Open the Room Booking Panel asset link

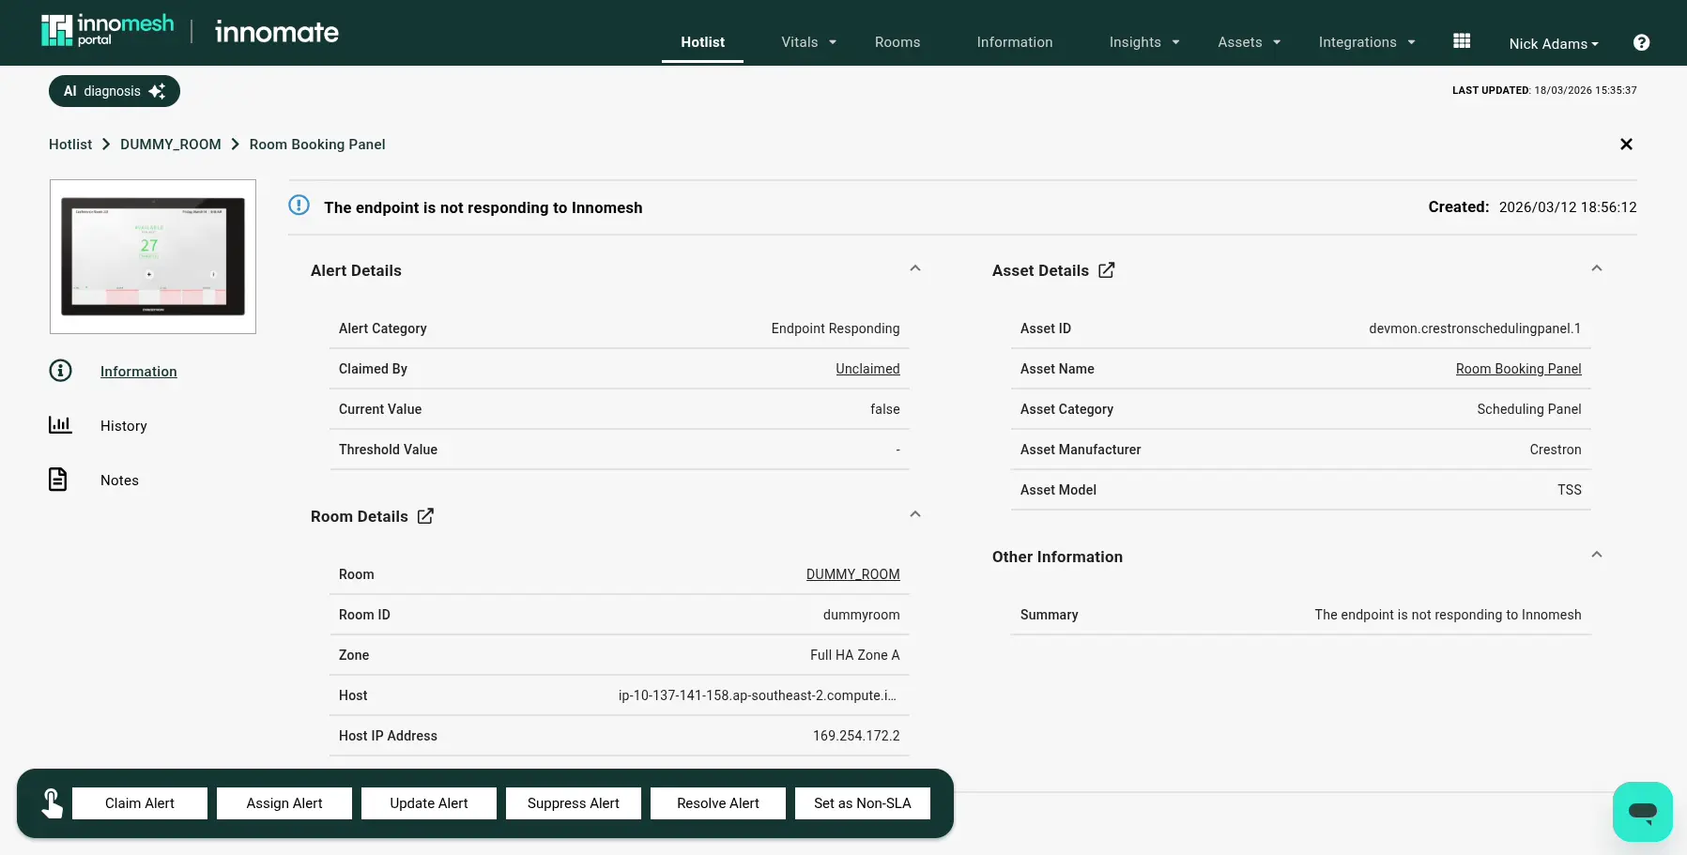point(1518,369)
